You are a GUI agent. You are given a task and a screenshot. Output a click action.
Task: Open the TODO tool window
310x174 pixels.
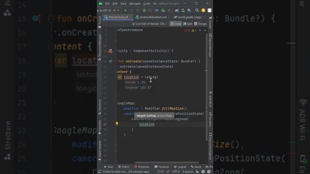(x=124, y=167)
